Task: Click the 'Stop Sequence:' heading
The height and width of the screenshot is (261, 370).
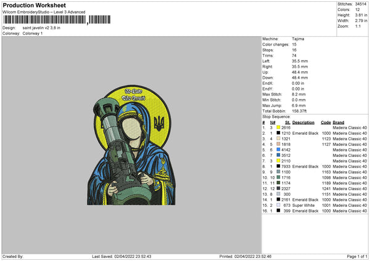Action: [276, 116]
